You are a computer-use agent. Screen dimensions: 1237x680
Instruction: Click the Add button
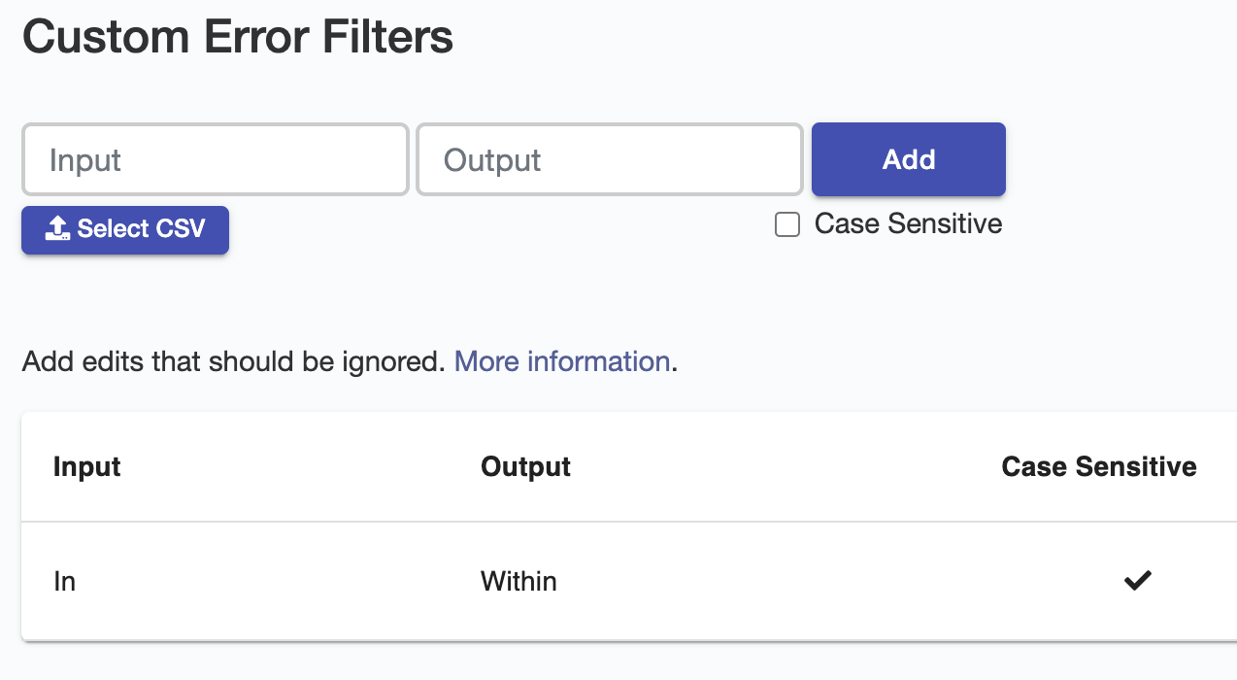pos(908,159)
